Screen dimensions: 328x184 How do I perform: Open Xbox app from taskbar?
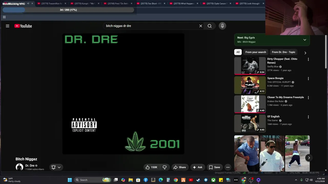pos(213,180)
